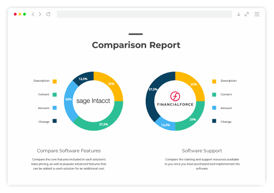274x193 pixels.
Task: Click the FinancialForce logo
Action: tap(175, 99)
